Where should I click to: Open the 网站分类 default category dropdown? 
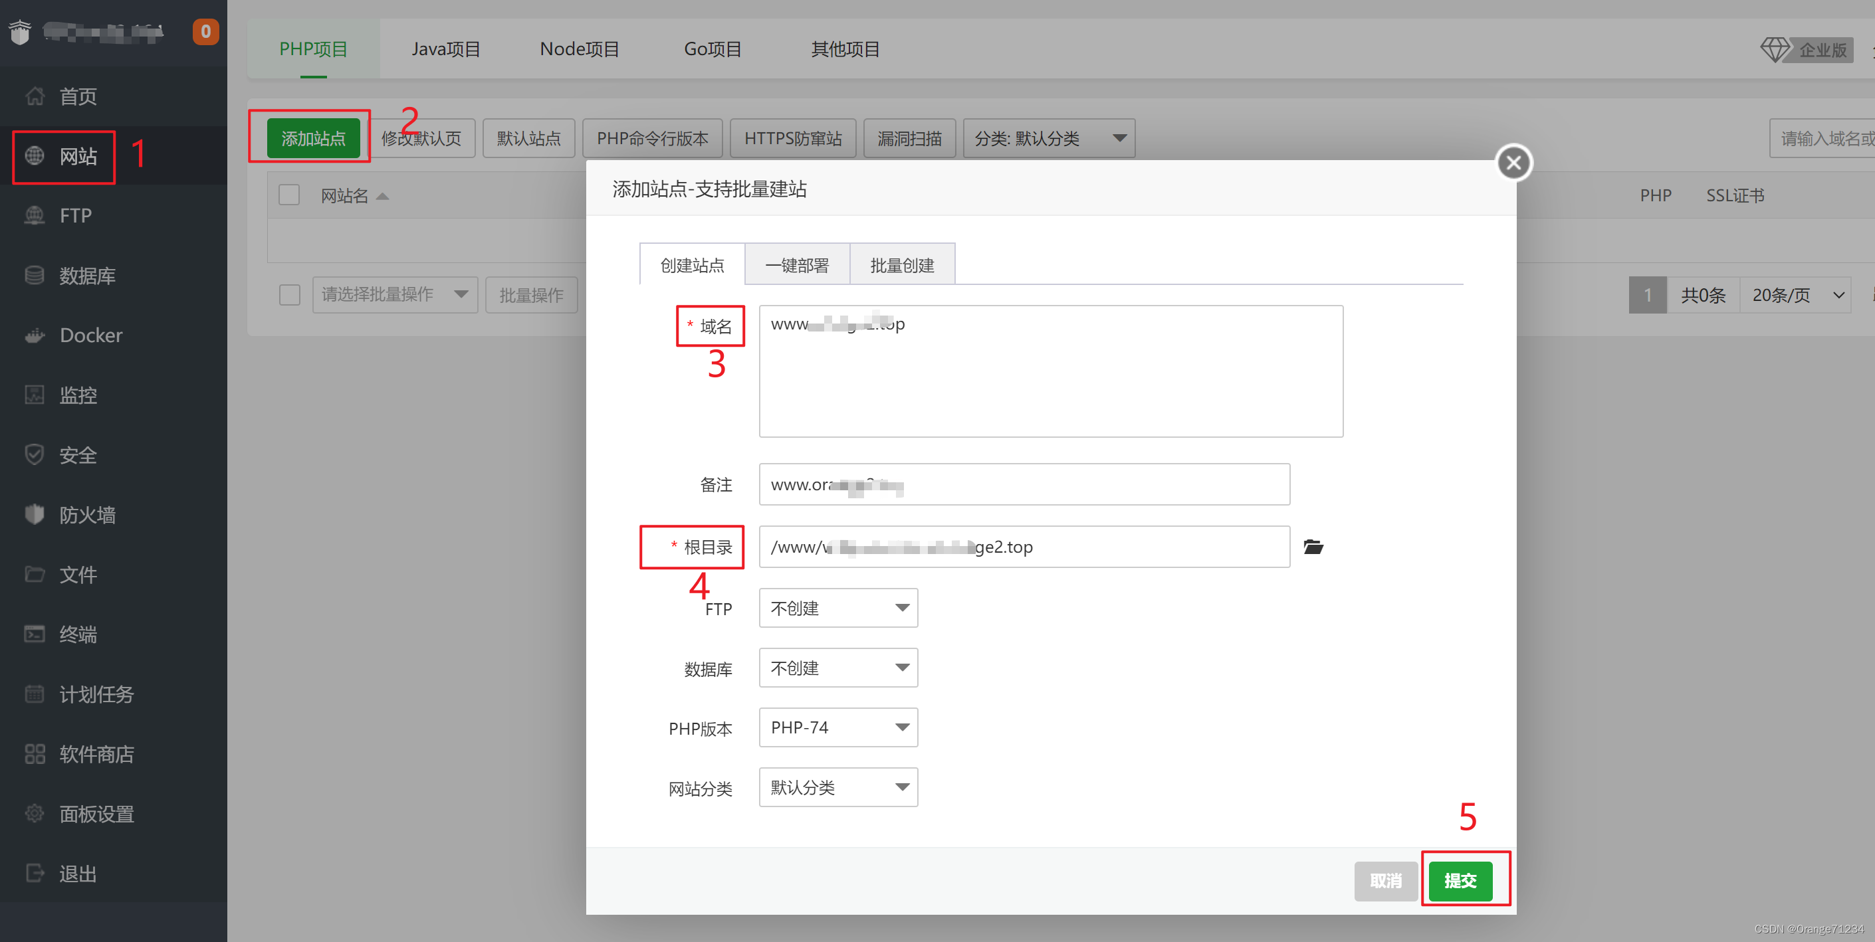pyautogui.click(x=837, y=787)
